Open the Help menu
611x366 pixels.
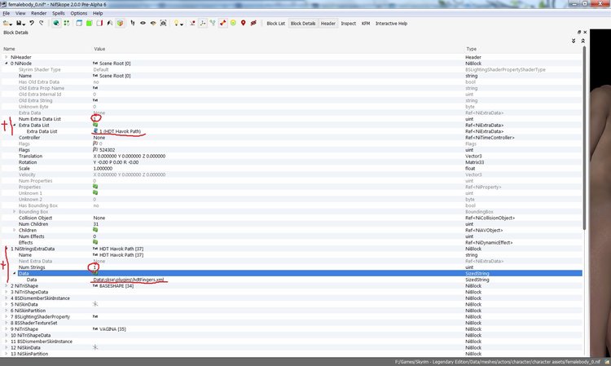click(98, 13)
